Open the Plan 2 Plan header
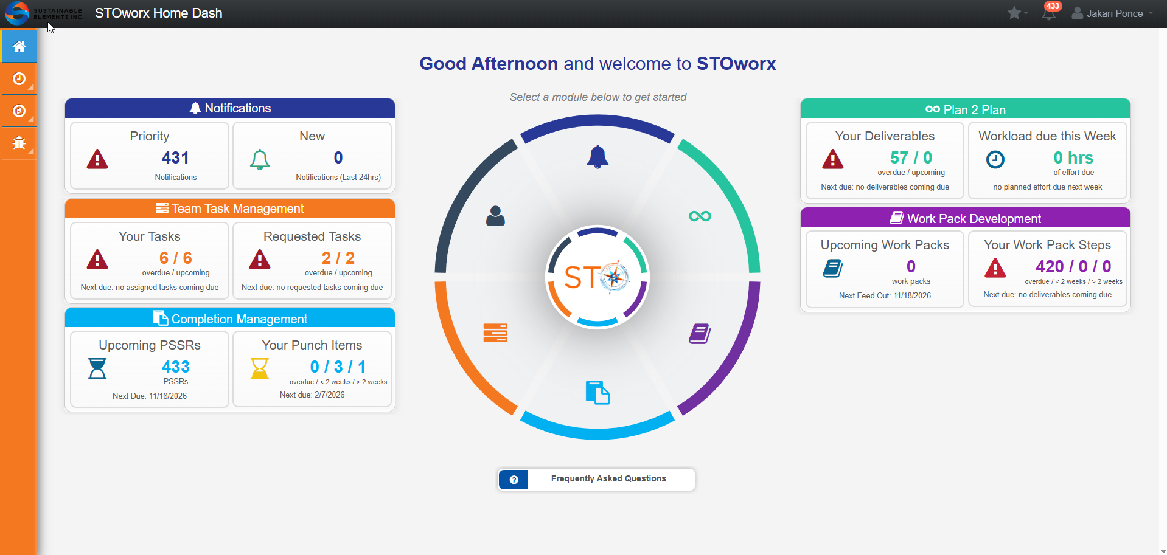Viewport: 1167px width, 555px height. click(x=966, y=109)
